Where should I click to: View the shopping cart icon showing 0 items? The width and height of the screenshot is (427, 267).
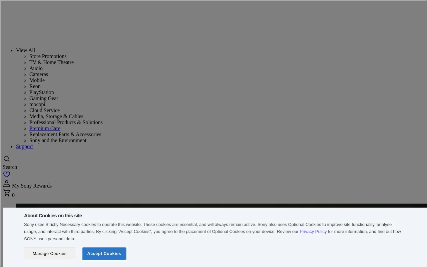click(7, 193)
